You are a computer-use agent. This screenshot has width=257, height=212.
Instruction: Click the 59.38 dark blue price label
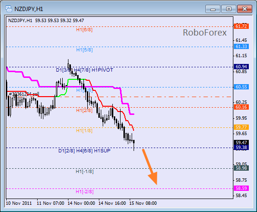tap(241, 148)
